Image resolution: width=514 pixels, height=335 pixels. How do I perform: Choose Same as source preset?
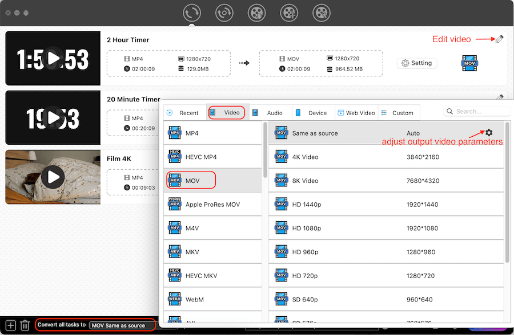(x=386, y=133)
